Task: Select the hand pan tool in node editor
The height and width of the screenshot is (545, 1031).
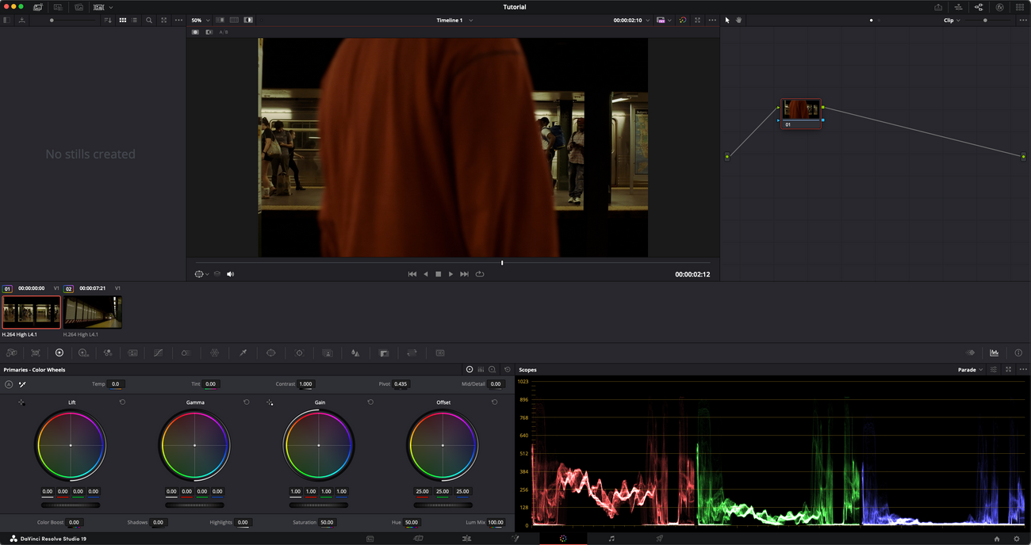Action: [738, 21]
